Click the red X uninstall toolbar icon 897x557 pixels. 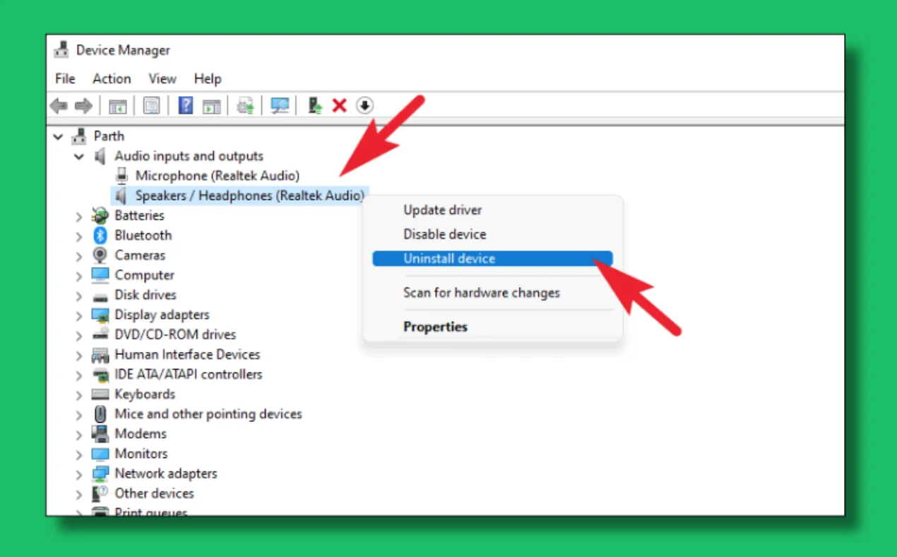(339, 105)
